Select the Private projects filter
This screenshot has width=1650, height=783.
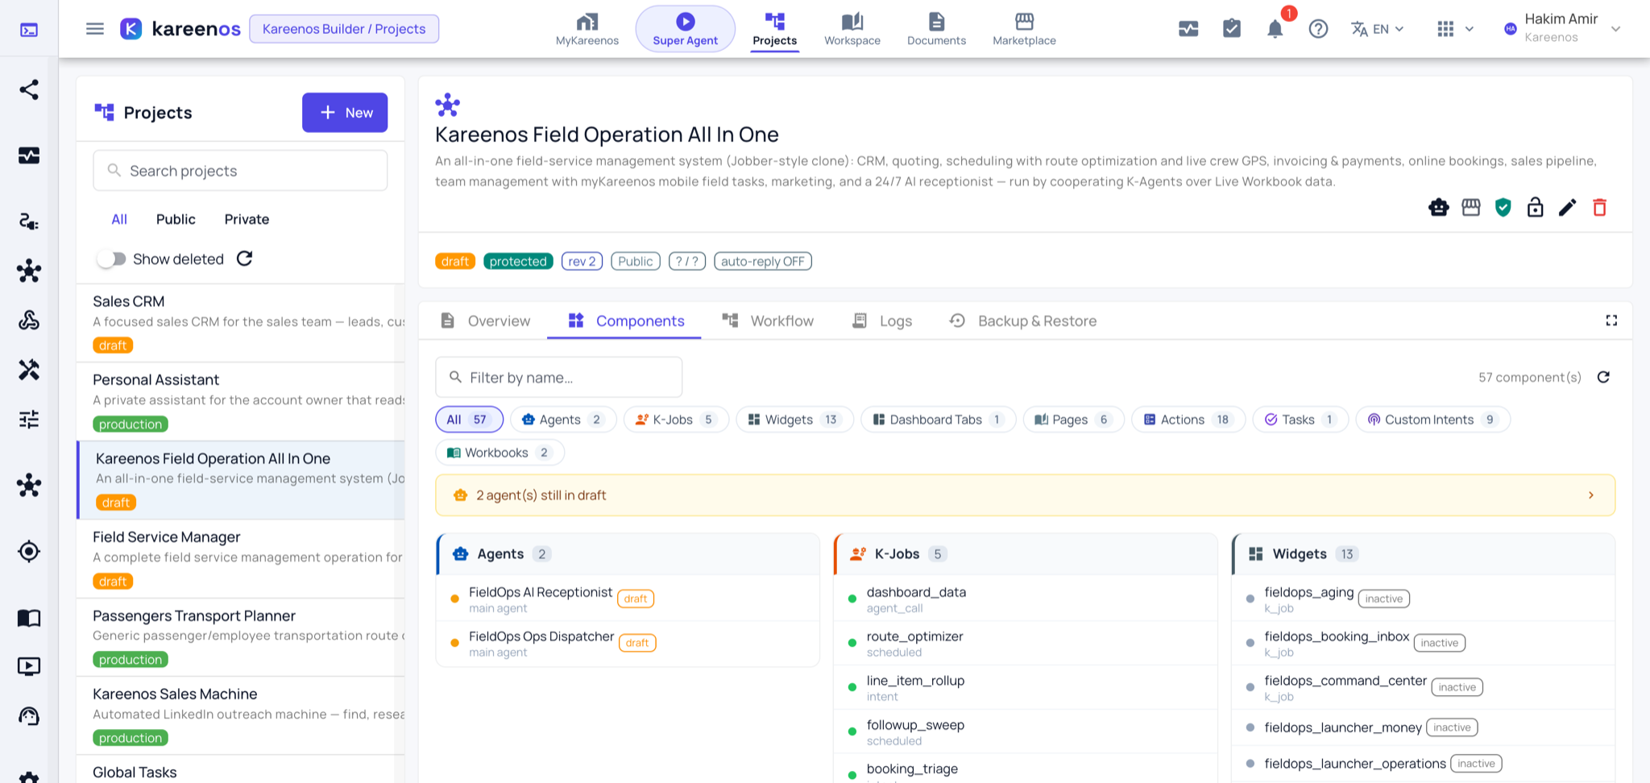[247, 219]
